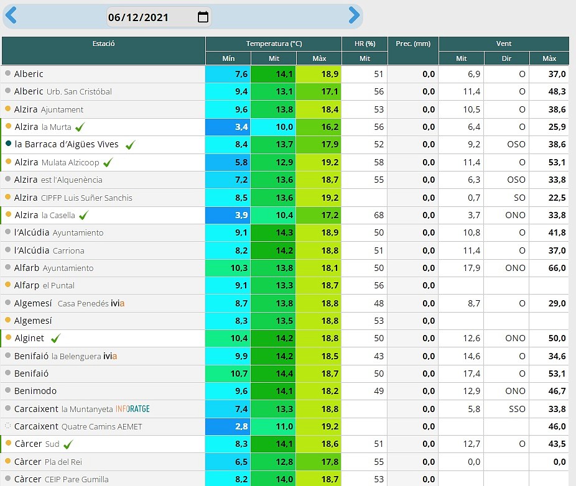Screen dimensions: 576x486
Task: Click checkmark next to Alzira Mulata Alzicoop
Action: [x=108, y=162]
